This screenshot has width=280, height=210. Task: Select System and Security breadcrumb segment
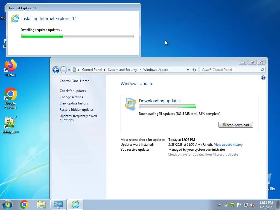coord(122,70)
